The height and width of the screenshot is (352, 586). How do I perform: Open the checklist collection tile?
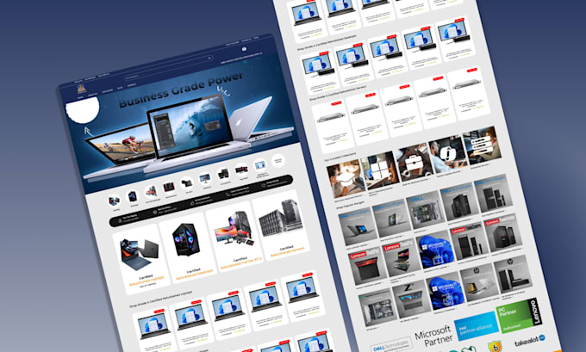click(x=482, y=145)
